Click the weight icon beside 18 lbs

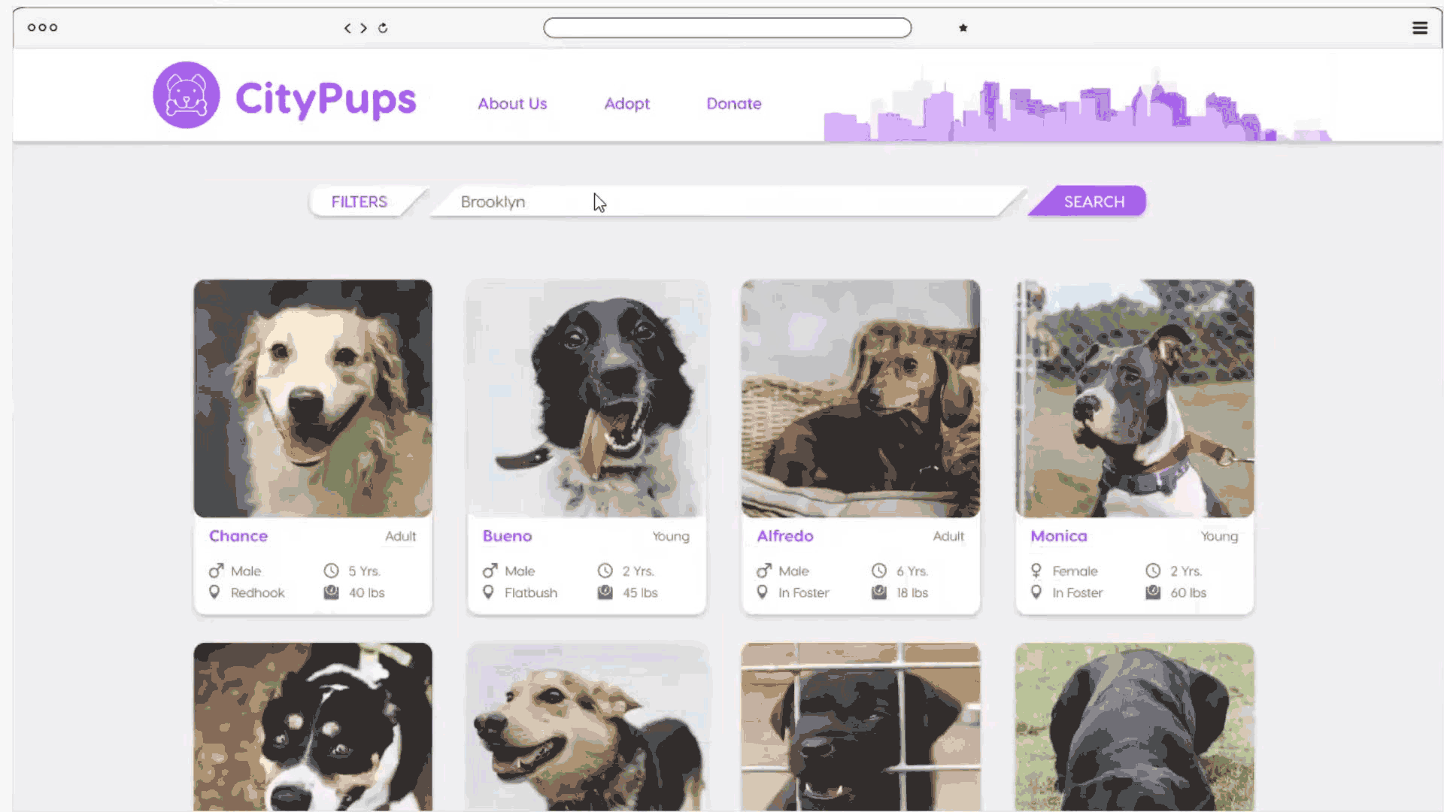tap(878, 592)
